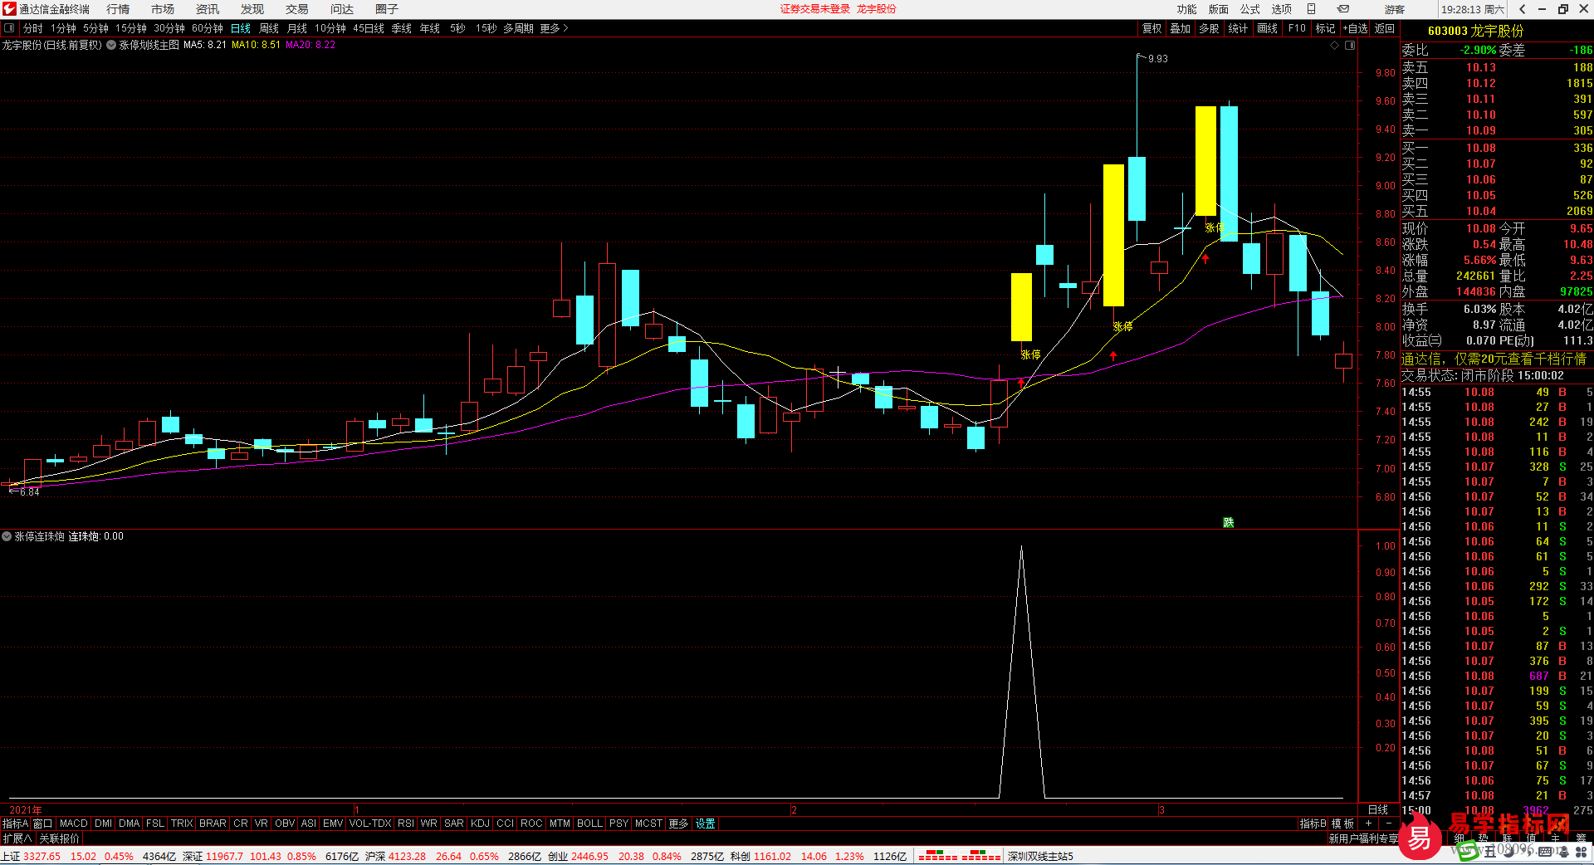Viewport: 1594px width, 865px height.
Task: Click the yellow 张停 candlestick near 9.60
Action: 1205,160
